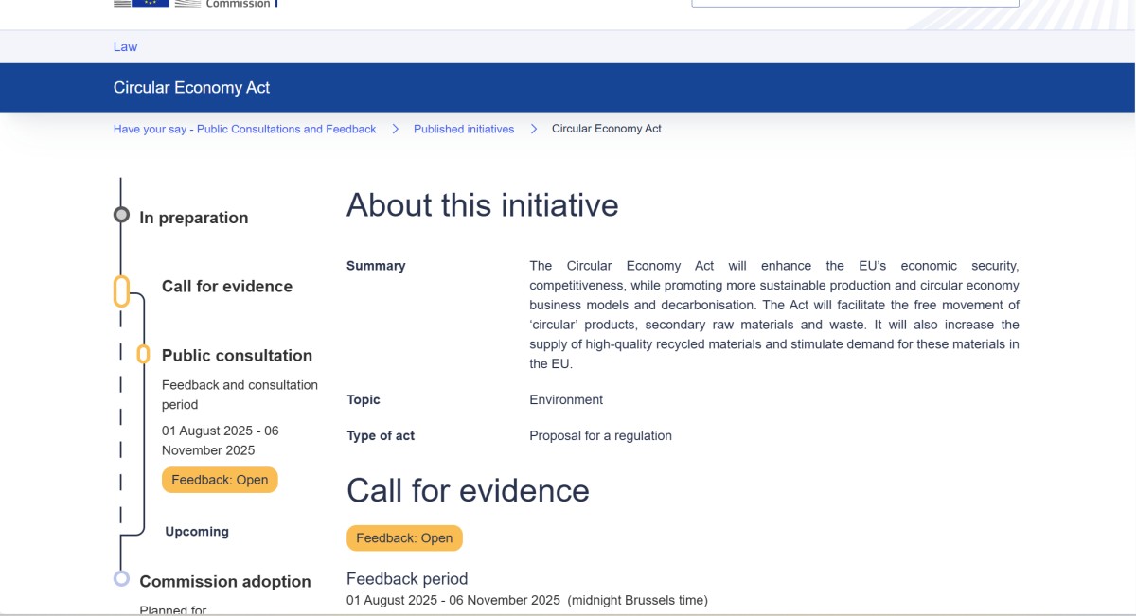Click the European Commission logo
Screen dimensions: 1136x616
(195, 4)
